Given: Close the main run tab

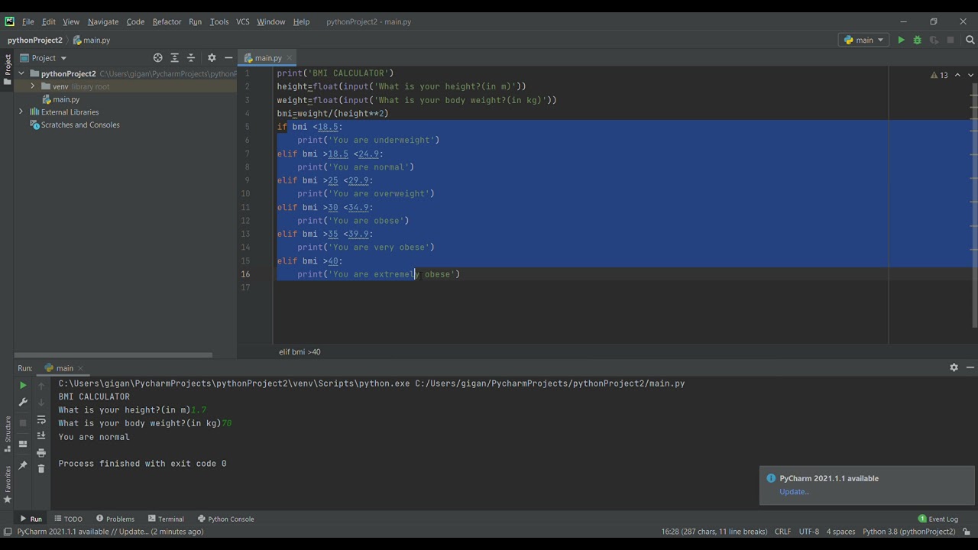Looking at the screenshot, I should pyautogui.click(x=80, y=368).
